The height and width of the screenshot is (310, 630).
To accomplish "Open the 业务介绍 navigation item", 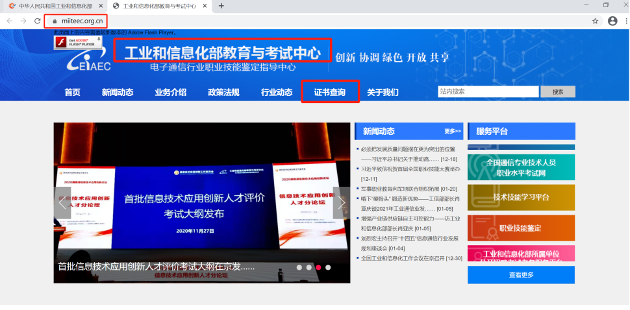I will 170,92.
